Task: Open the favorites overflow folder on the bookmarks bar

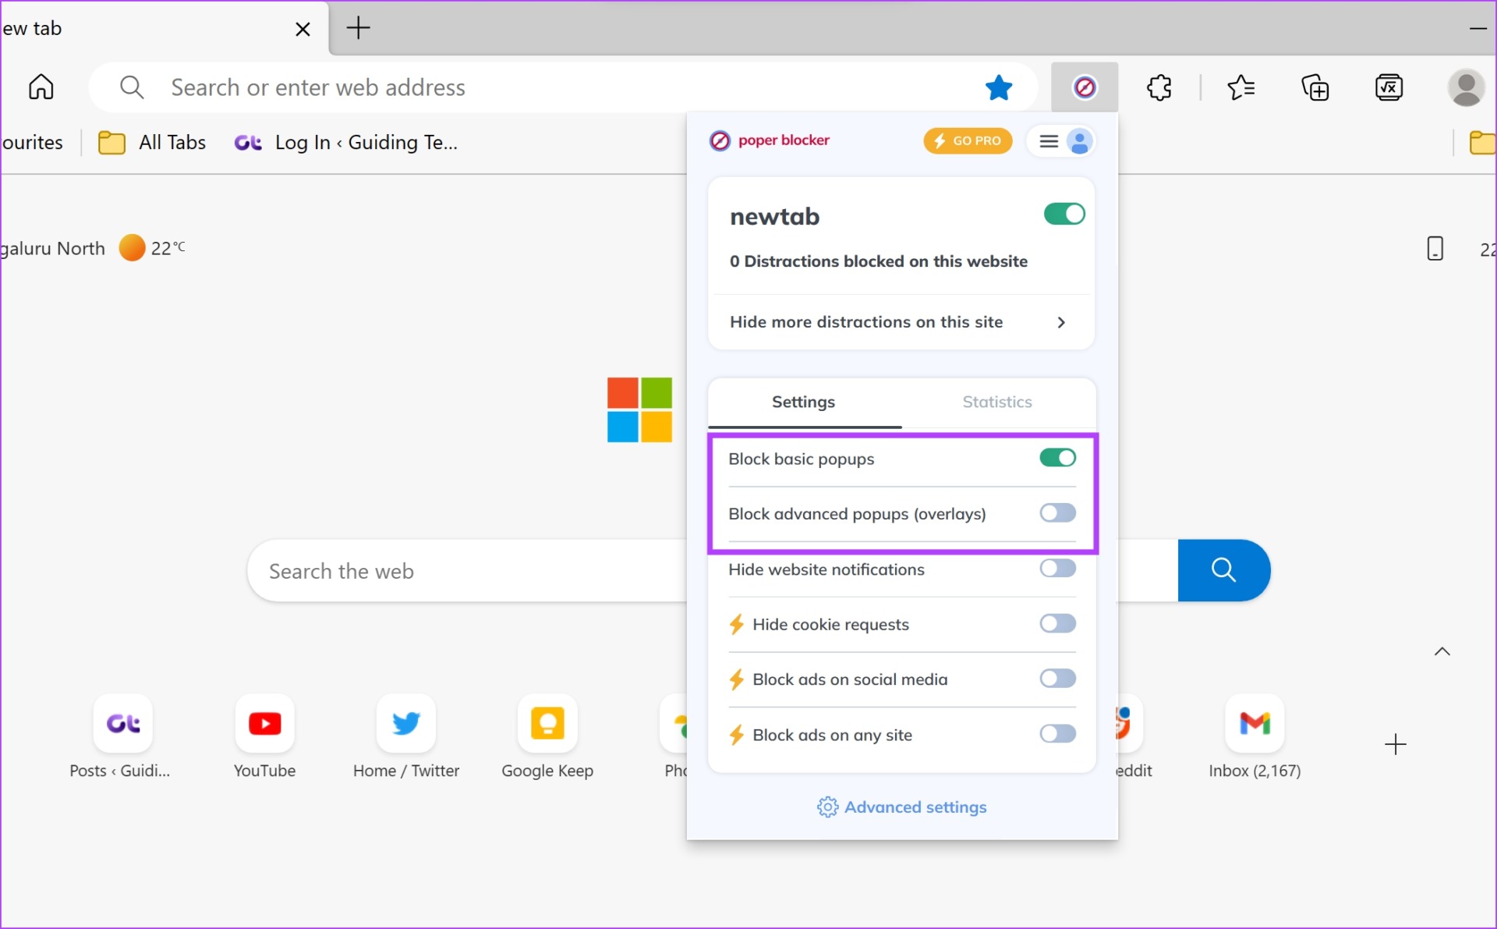Action: (x=1482, y=143)
